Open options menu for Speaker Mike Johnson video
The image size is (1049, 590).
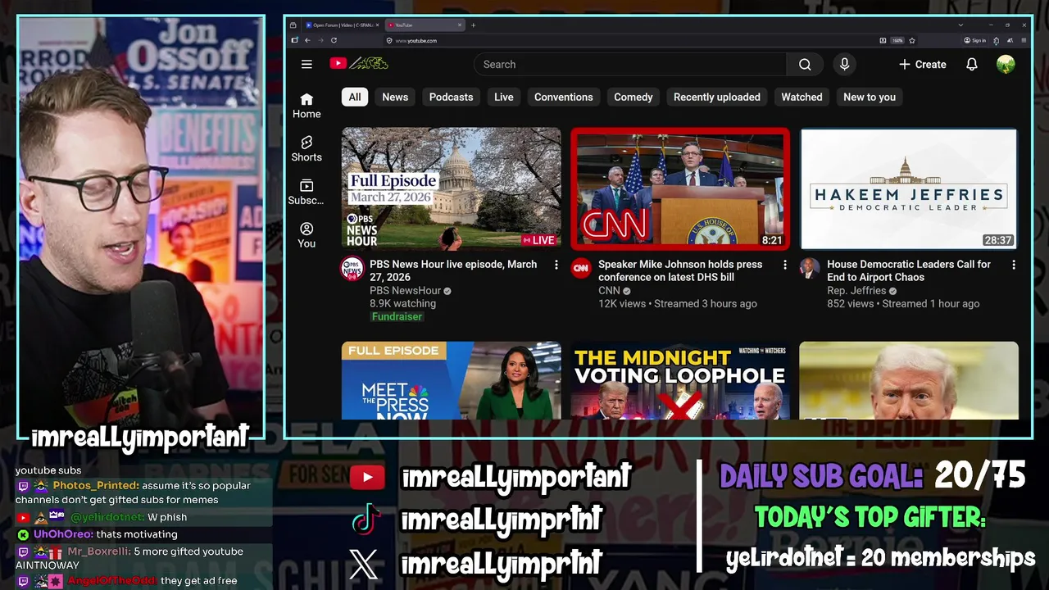click(x=784, y=265)
